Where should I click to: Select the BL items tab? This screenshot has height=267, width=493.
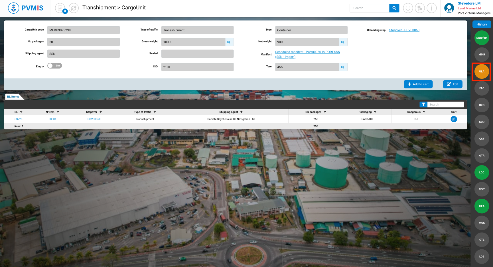point(13,97)
